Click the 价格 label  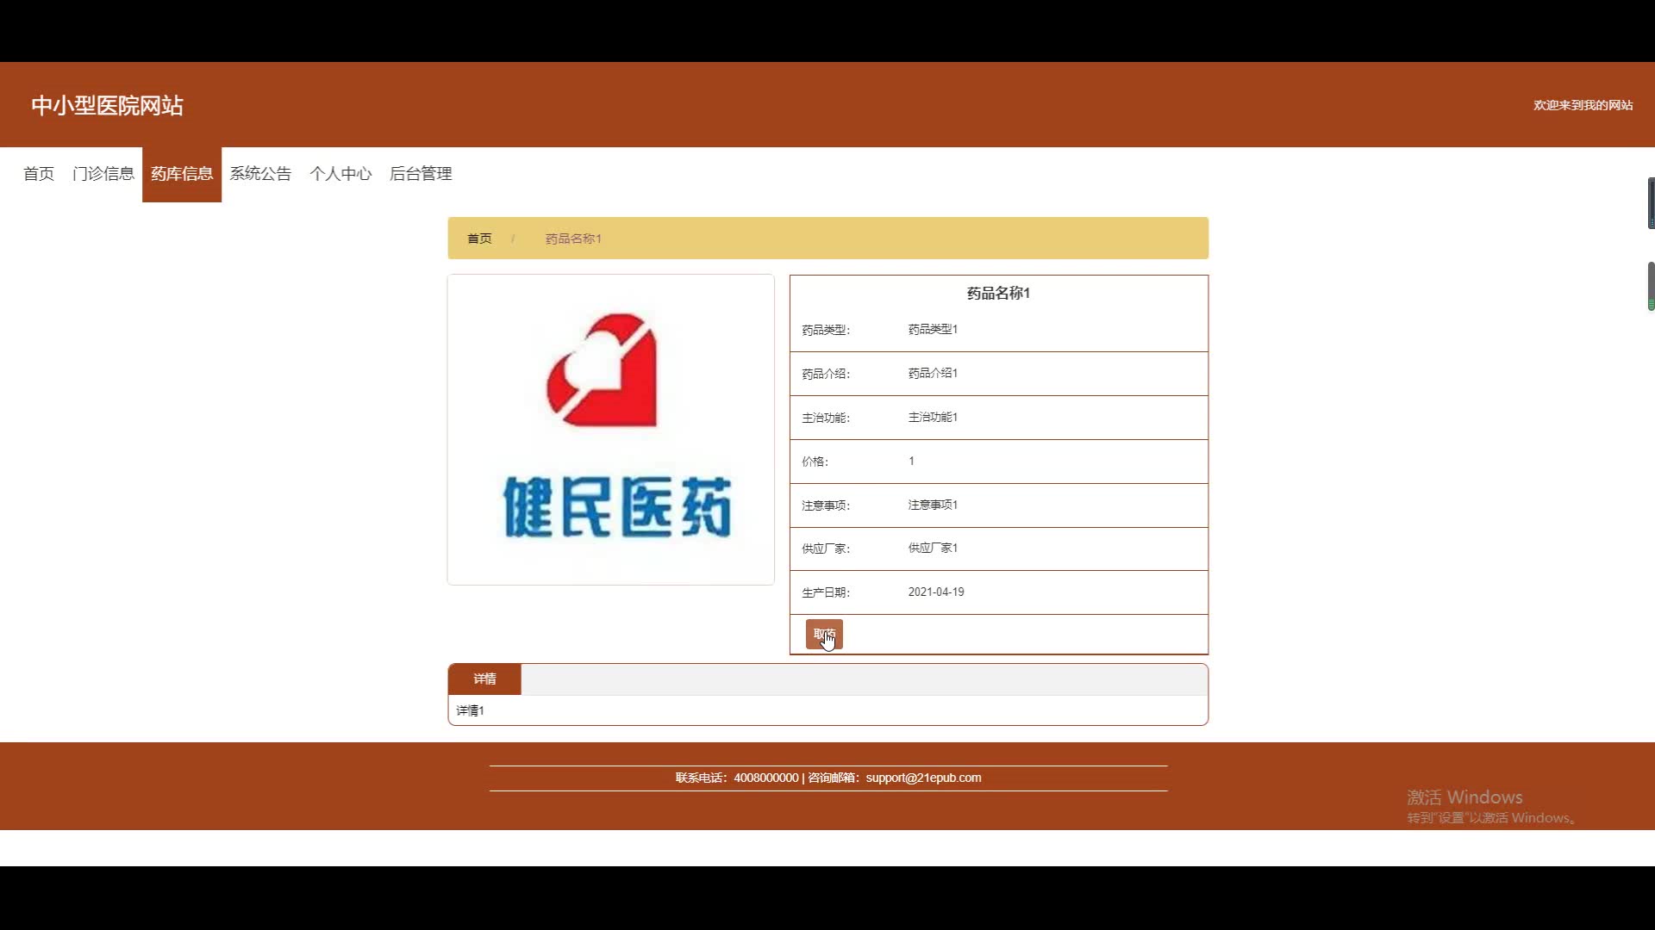815,462
